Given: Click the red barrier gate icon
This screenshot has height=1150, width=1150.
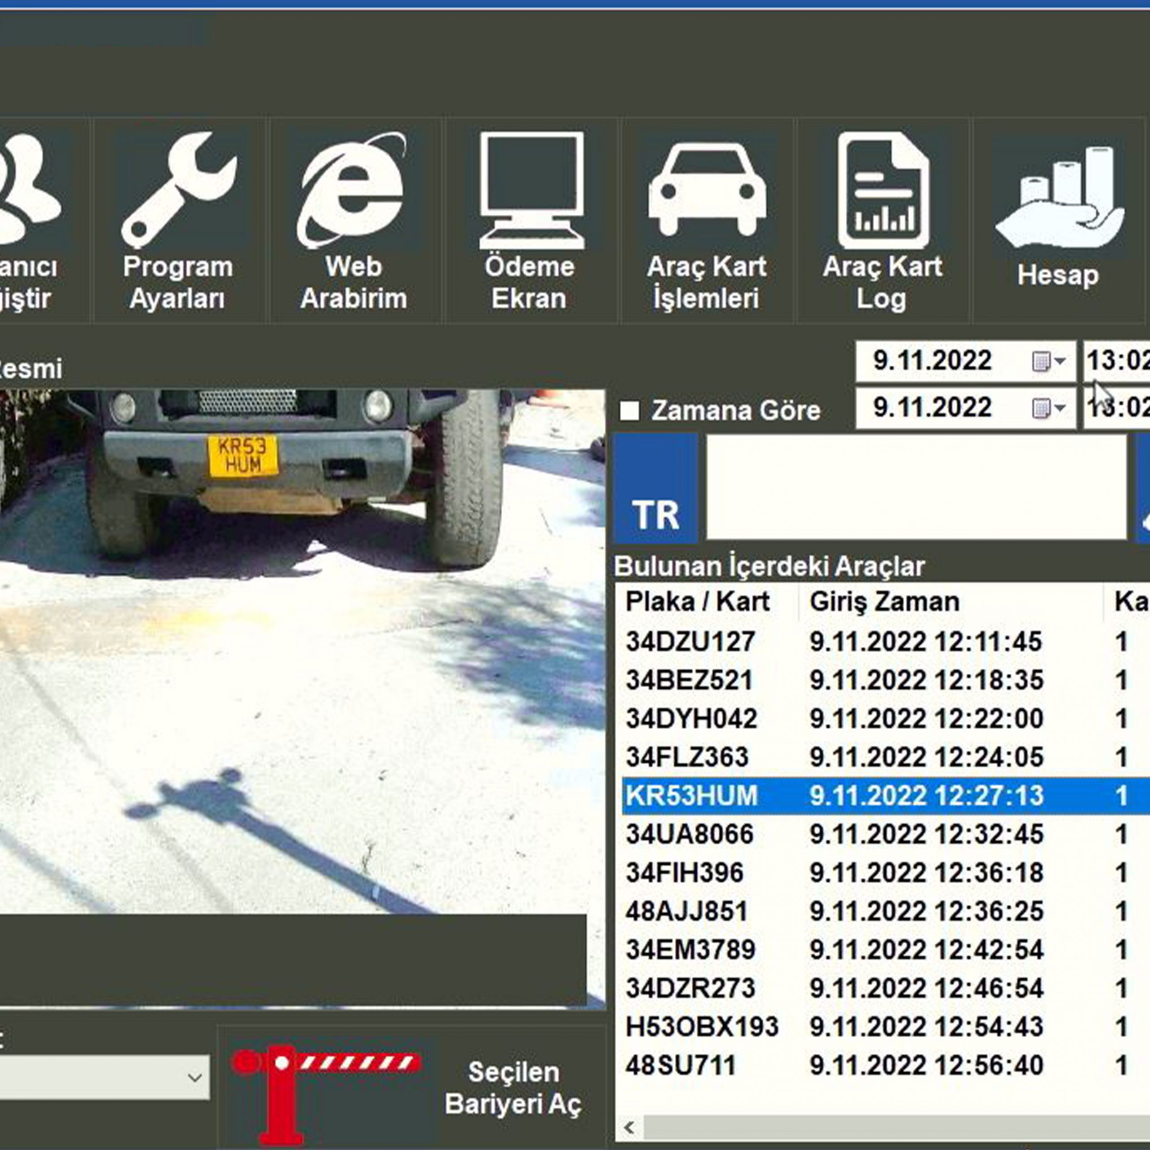Looking at the screenshot, I should tap(326, 1094).
